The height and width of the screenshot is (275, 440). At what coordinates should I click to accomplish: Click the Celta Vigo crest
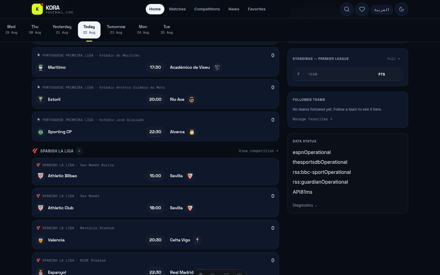(197, 240)
